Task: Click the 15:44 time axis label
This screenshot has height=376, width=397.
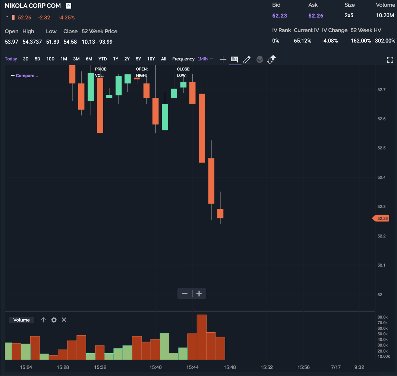Action: point(192,367)
